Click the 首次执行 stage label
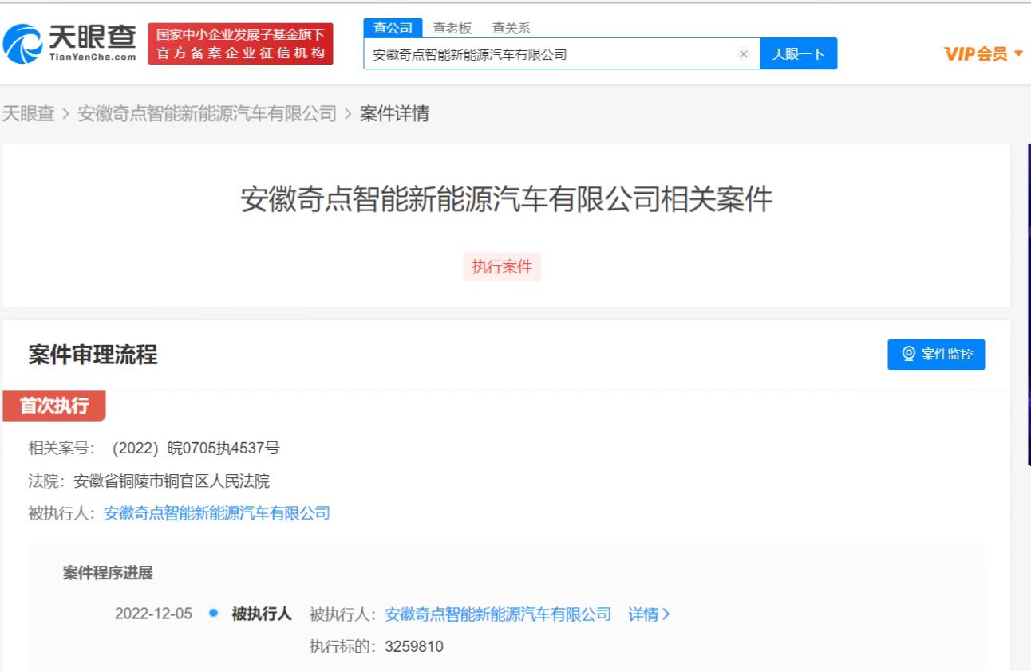Screen dimensions: 1031x671 [x=54, y=406]
